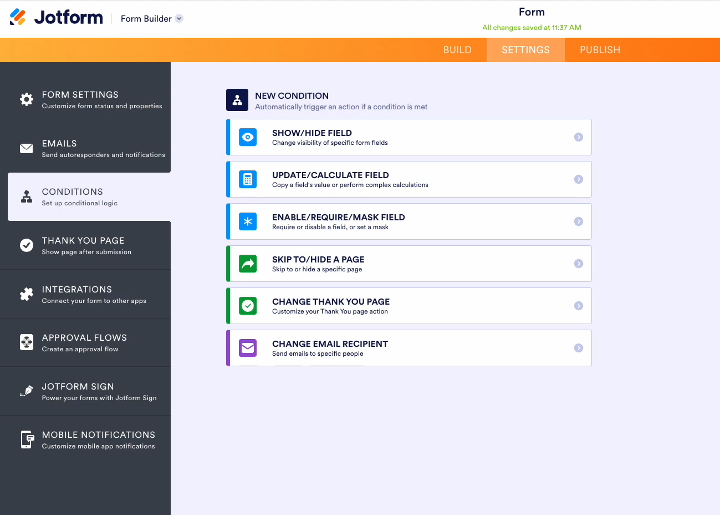Click the Mobile Notifications phone icon
This screenshot has width=720, height=515.
point(27,440)
